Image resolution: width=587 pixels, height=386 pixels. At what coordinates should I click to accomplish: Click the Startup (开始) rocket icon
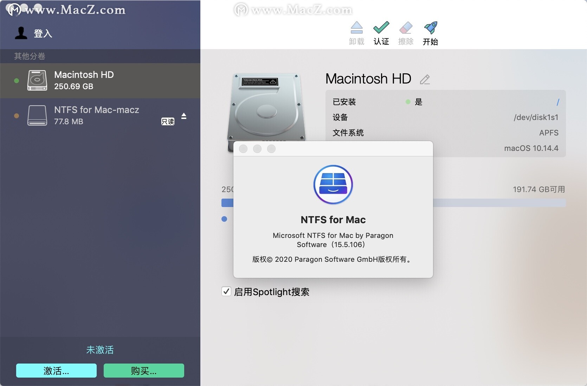tap(431, 27)
